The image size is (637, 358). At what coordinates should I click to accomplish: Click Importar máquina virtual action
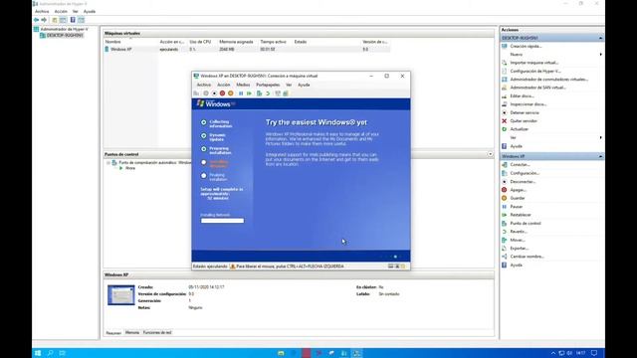533,63
